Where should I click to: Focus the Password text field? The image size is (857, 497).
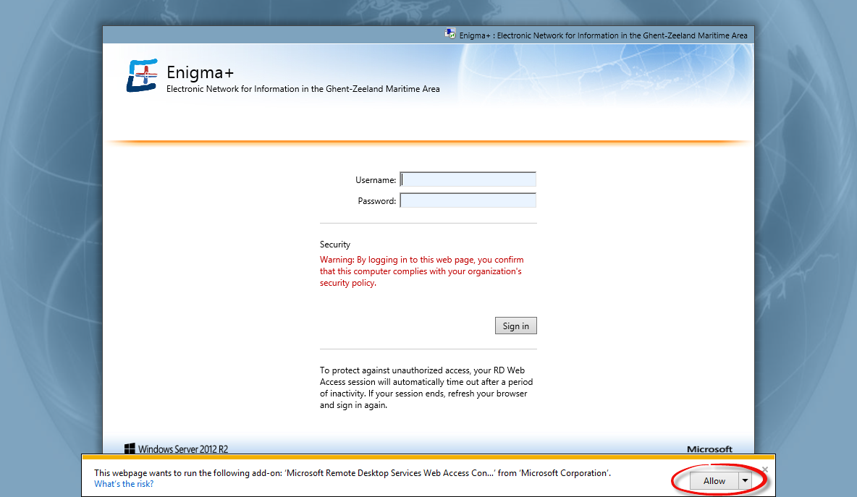click(468, 200)
